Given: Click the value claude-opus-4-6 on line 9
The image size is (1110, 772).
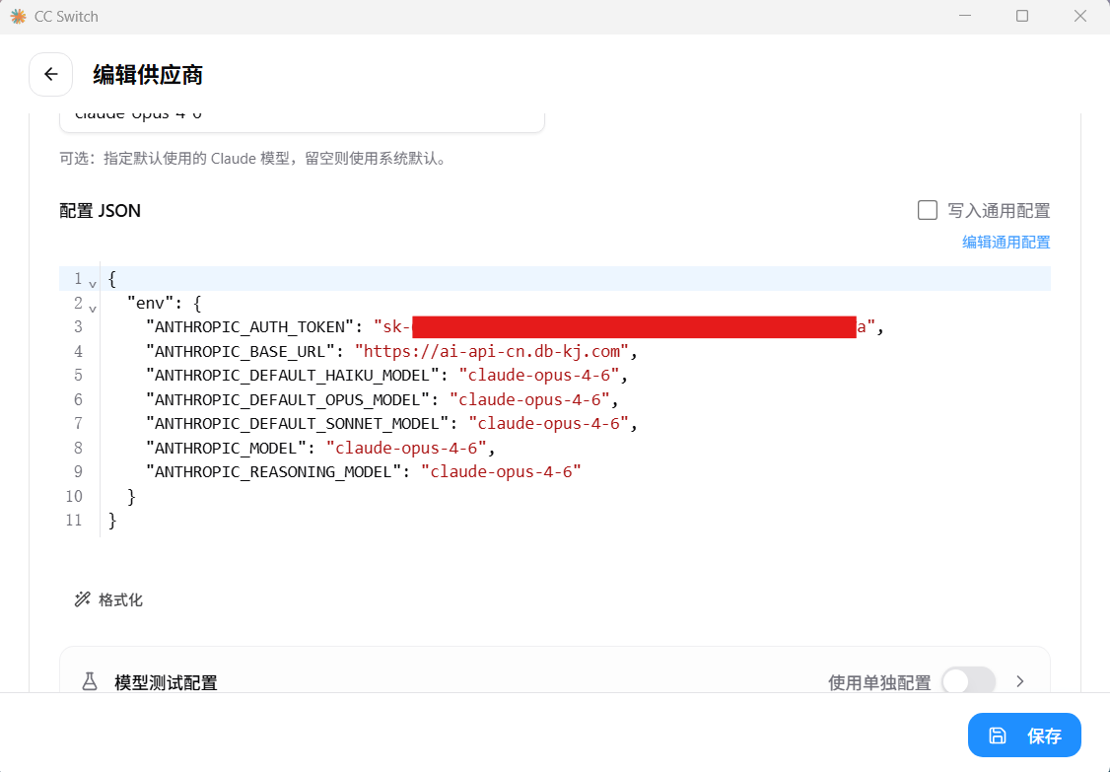Looking at the screenshot, I should [501, 472].
